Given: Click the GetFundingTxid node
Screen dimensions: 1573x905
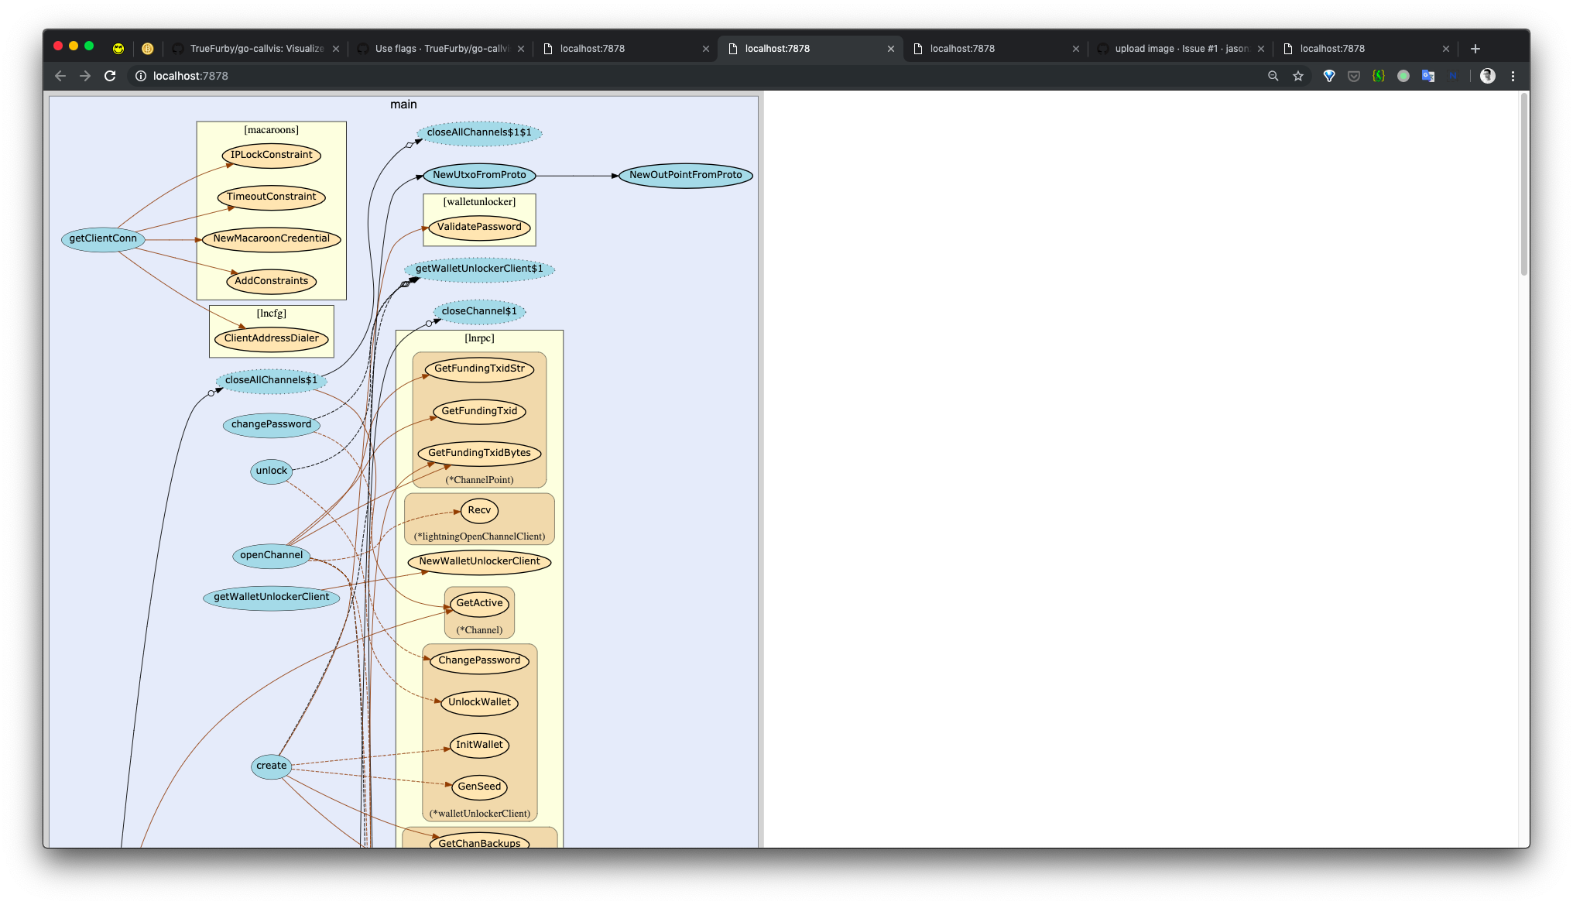Looking at the screenshot, I should point(479,411).
